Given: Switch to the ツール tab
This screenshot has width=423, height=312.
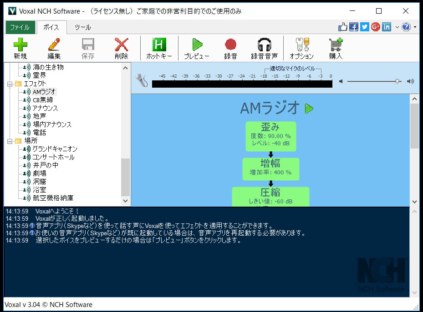Looking at the screenshot, I should point(83,27).
